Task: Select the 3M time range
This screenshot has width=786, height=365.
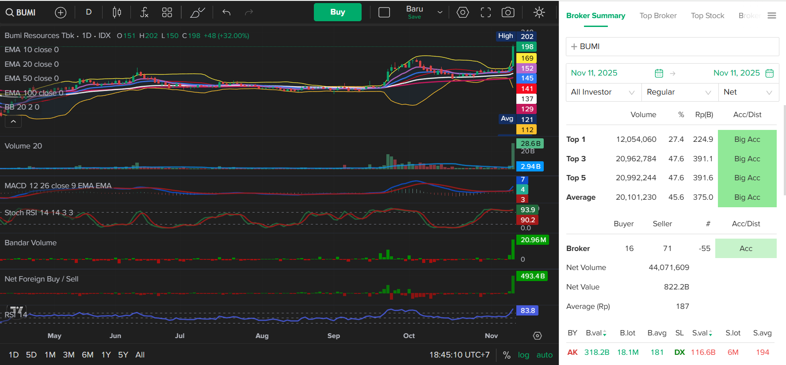Action: [x=69, y=355]
